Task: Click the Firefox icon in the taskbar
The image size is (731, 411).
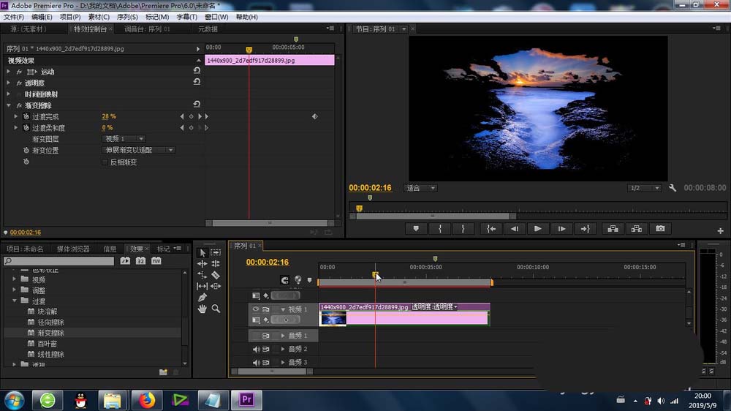Action: pos(148,400)
